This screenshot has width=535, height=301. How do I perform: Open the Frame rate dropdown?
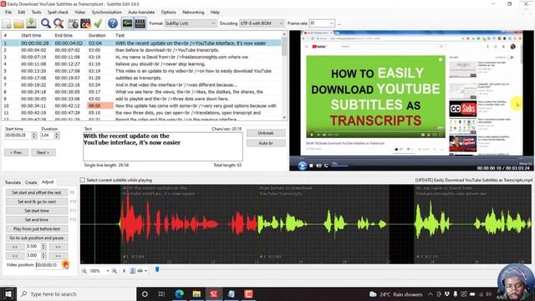pos(321,23)
